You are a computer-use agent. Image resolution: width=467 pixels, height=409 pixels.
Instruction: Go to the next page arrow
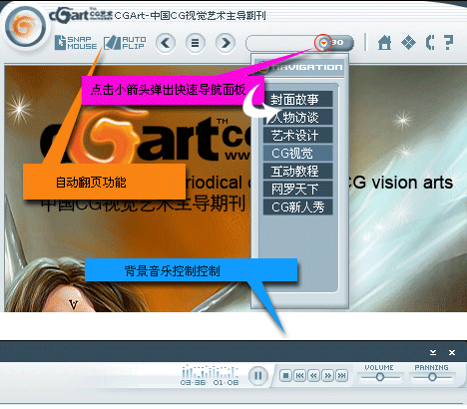[226, 43]
